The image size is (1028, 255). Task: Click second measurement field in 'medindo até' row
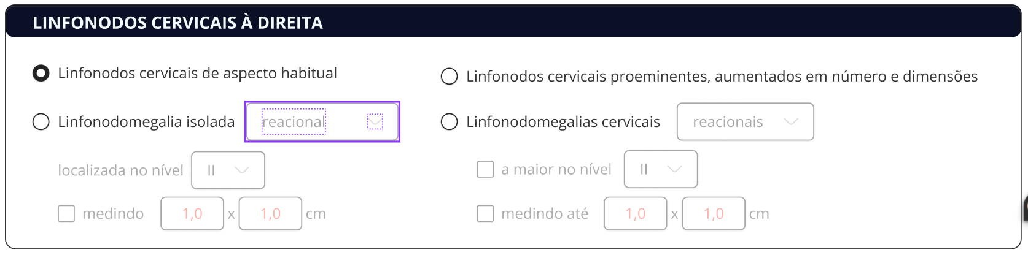[x=714, y=213]
